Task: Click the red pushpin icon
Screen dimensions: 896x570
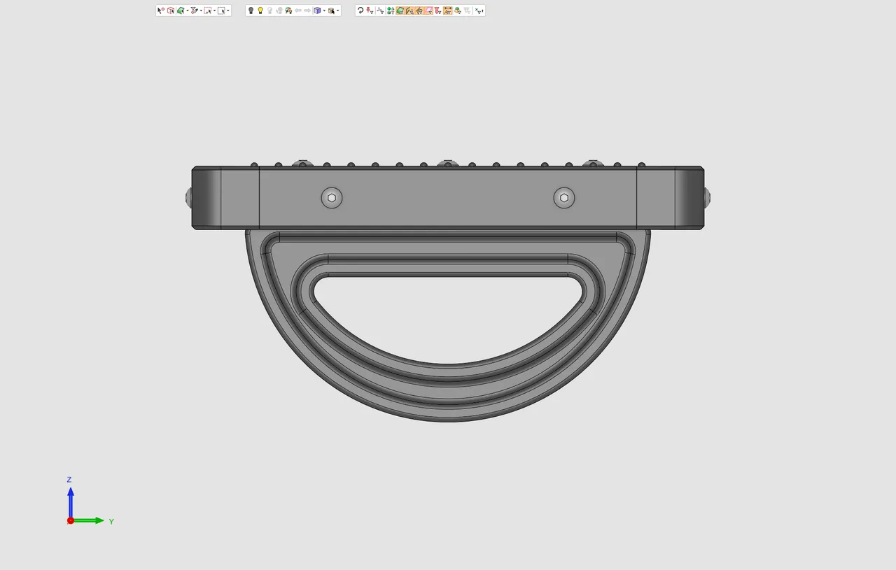Action: coord(368,10)
